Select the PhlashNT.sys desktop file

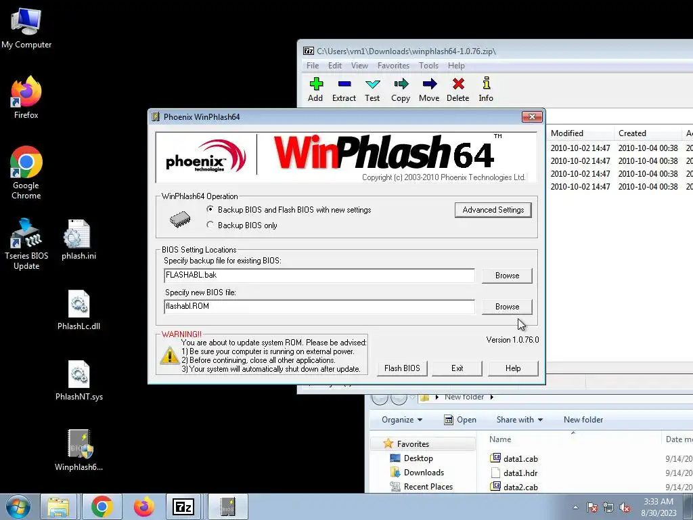[x=79, y=381]
